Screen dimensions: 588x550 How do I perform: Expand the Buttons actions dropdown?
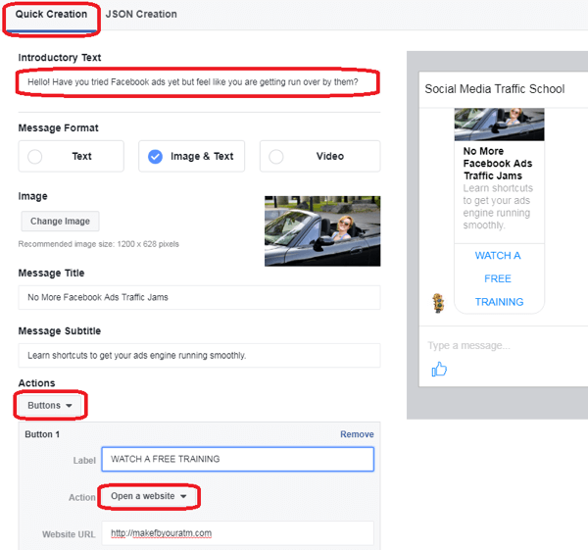click(x=50, y=405)
